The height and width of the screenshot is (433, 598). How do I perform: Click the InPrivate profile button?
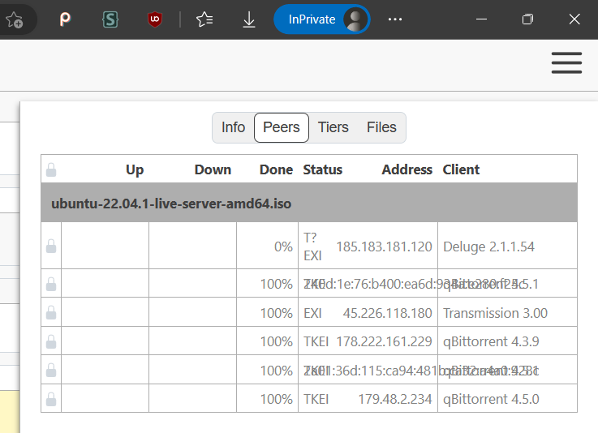click(x=322, y=19)
